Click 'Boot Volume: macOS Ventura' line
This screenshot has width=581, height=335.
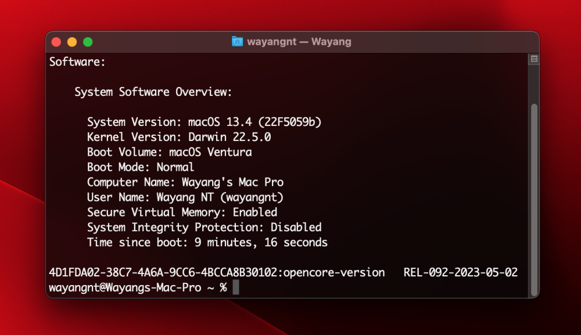click(169, 152)
